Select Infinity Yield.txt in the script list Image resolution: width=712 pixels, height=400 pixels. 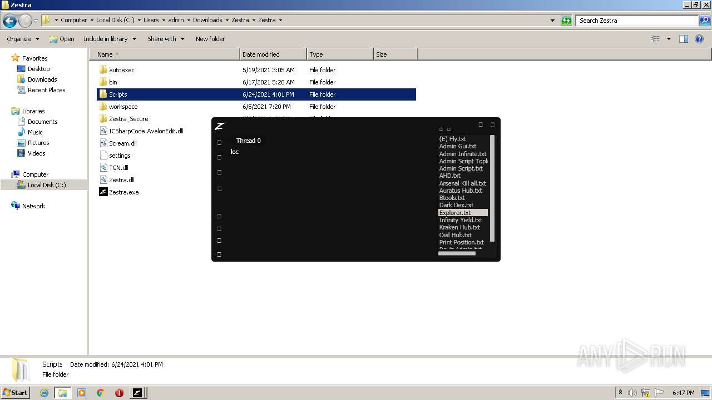point(461,220)
